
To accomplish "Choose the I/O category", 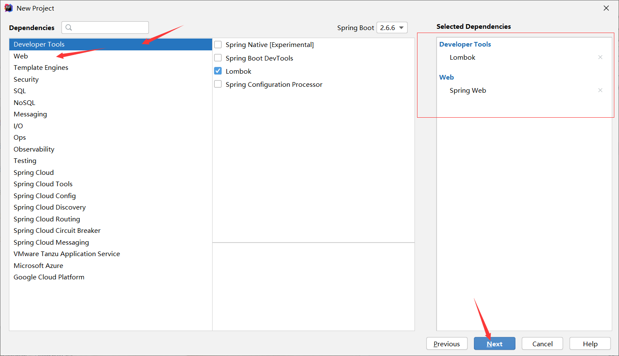I will point(111,126).
